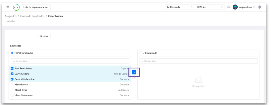Click Bodeguero role text

tap(123, 90)
